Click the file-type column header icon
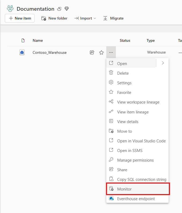This screenshot has width=182, height=213. pos(23,40)
